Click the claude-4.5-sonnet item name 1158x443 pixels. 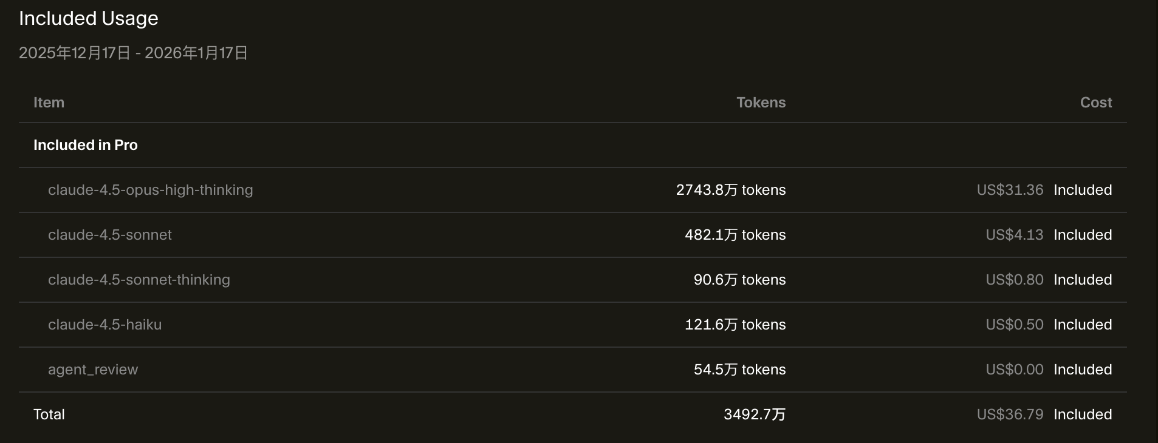(109, 235)
